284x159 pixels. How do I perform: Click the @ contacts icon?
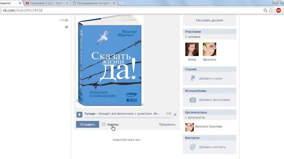click(x=193, y=147)
